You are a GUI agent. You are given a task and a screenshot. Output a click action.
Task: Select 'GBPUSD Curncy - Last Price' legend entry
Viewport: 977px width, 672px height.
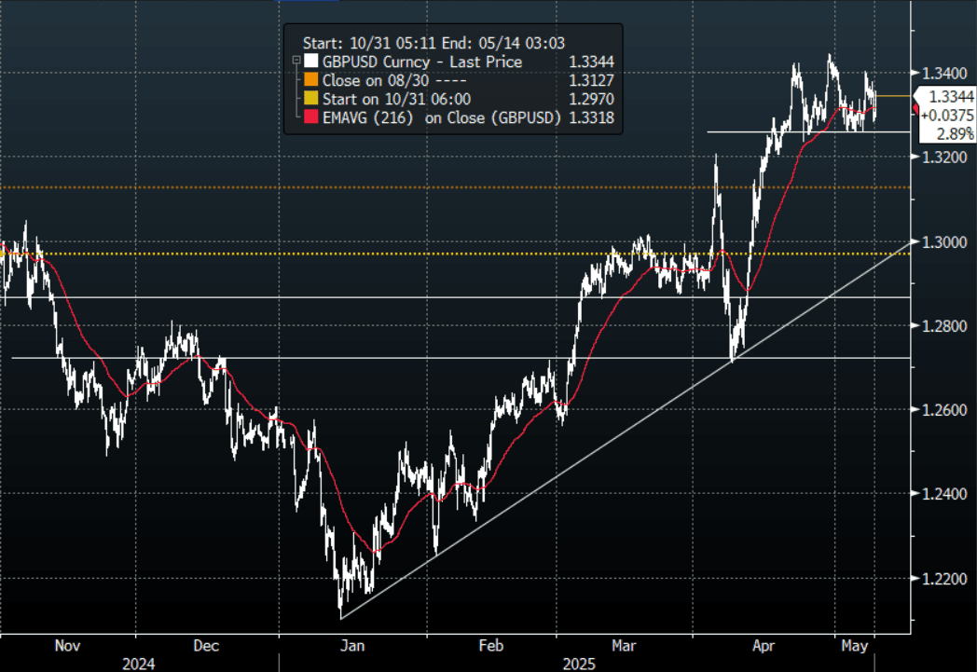click(421, 62)
